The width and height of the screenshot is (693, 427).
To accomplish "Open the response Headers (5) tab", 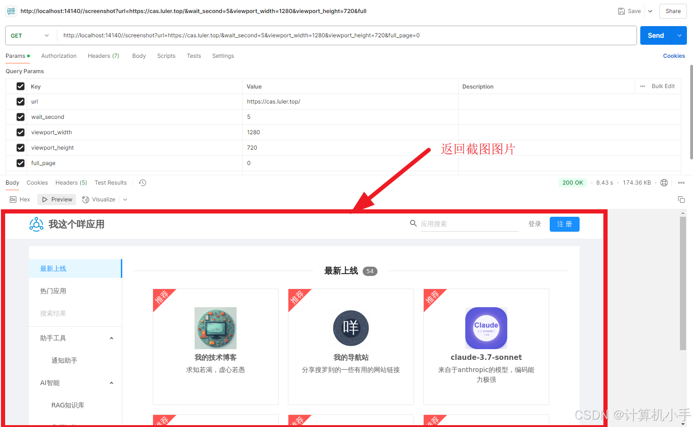I will pyautogui.click(x=71, y=183).
